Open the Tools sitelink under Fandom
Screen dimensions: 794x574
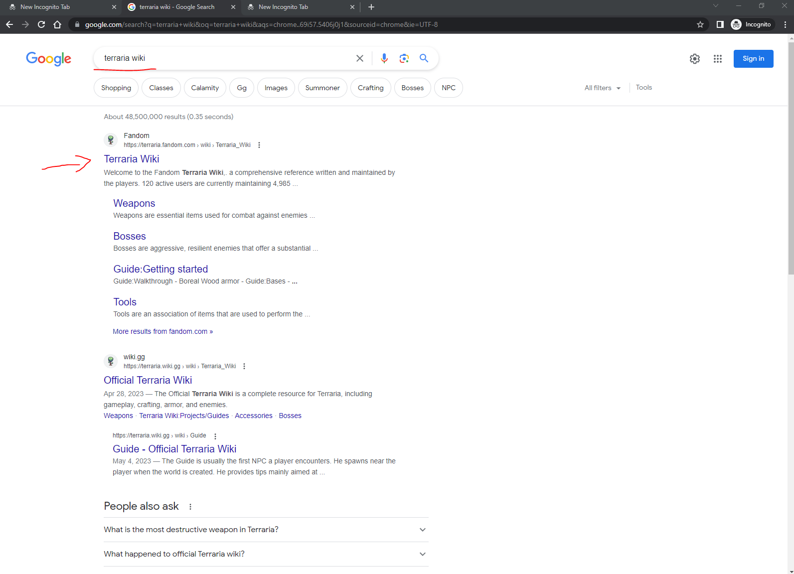click(x=125, y=302)
